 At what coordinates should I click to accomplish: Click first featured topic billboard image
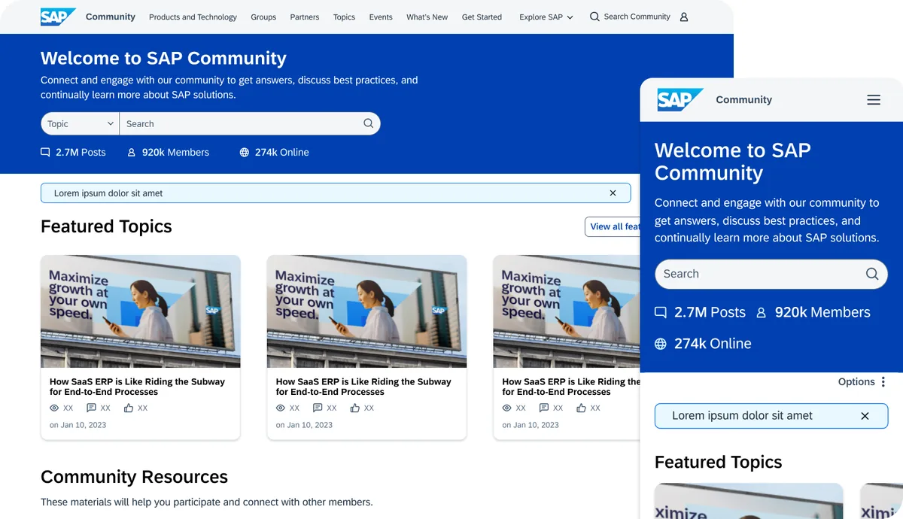pos(141,311)
